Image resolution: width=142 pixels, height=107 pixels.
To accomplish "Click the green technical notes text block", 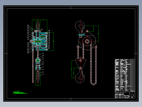I will (20, 92).
